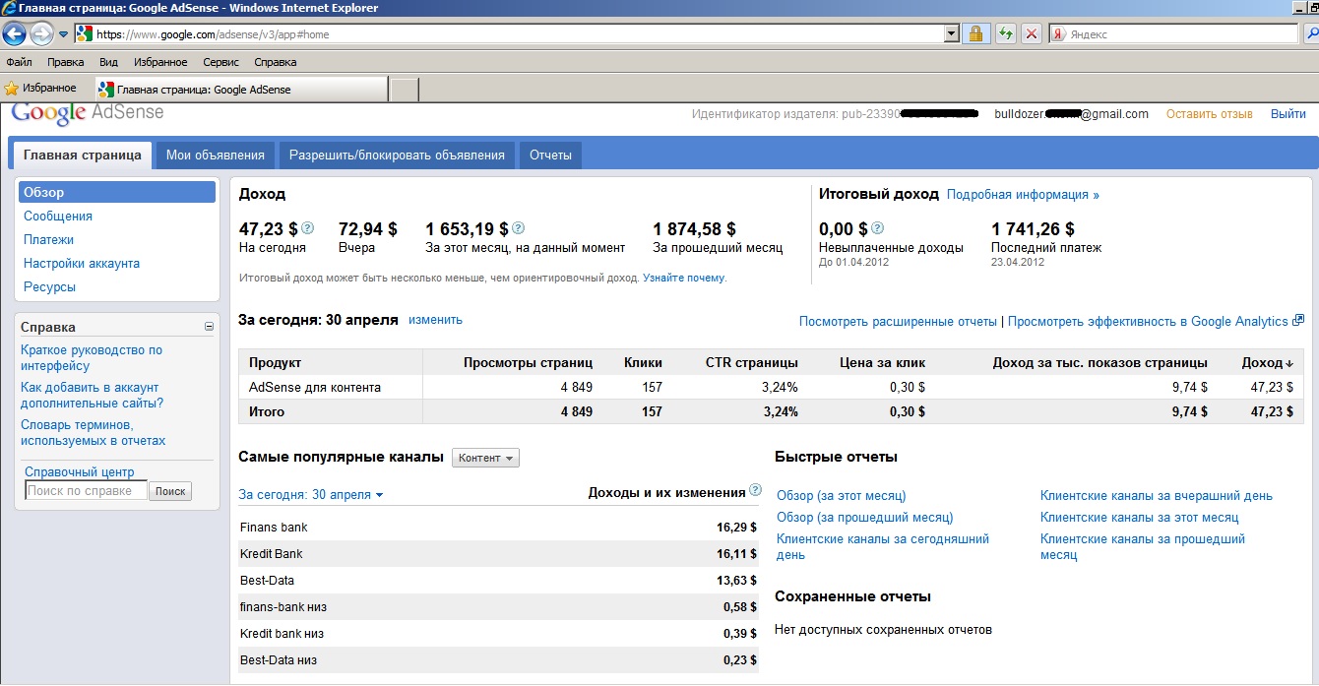Switch to the Мои объявления tab
This screenshot has width=1319, height=686.
click(x=215, y=156)
